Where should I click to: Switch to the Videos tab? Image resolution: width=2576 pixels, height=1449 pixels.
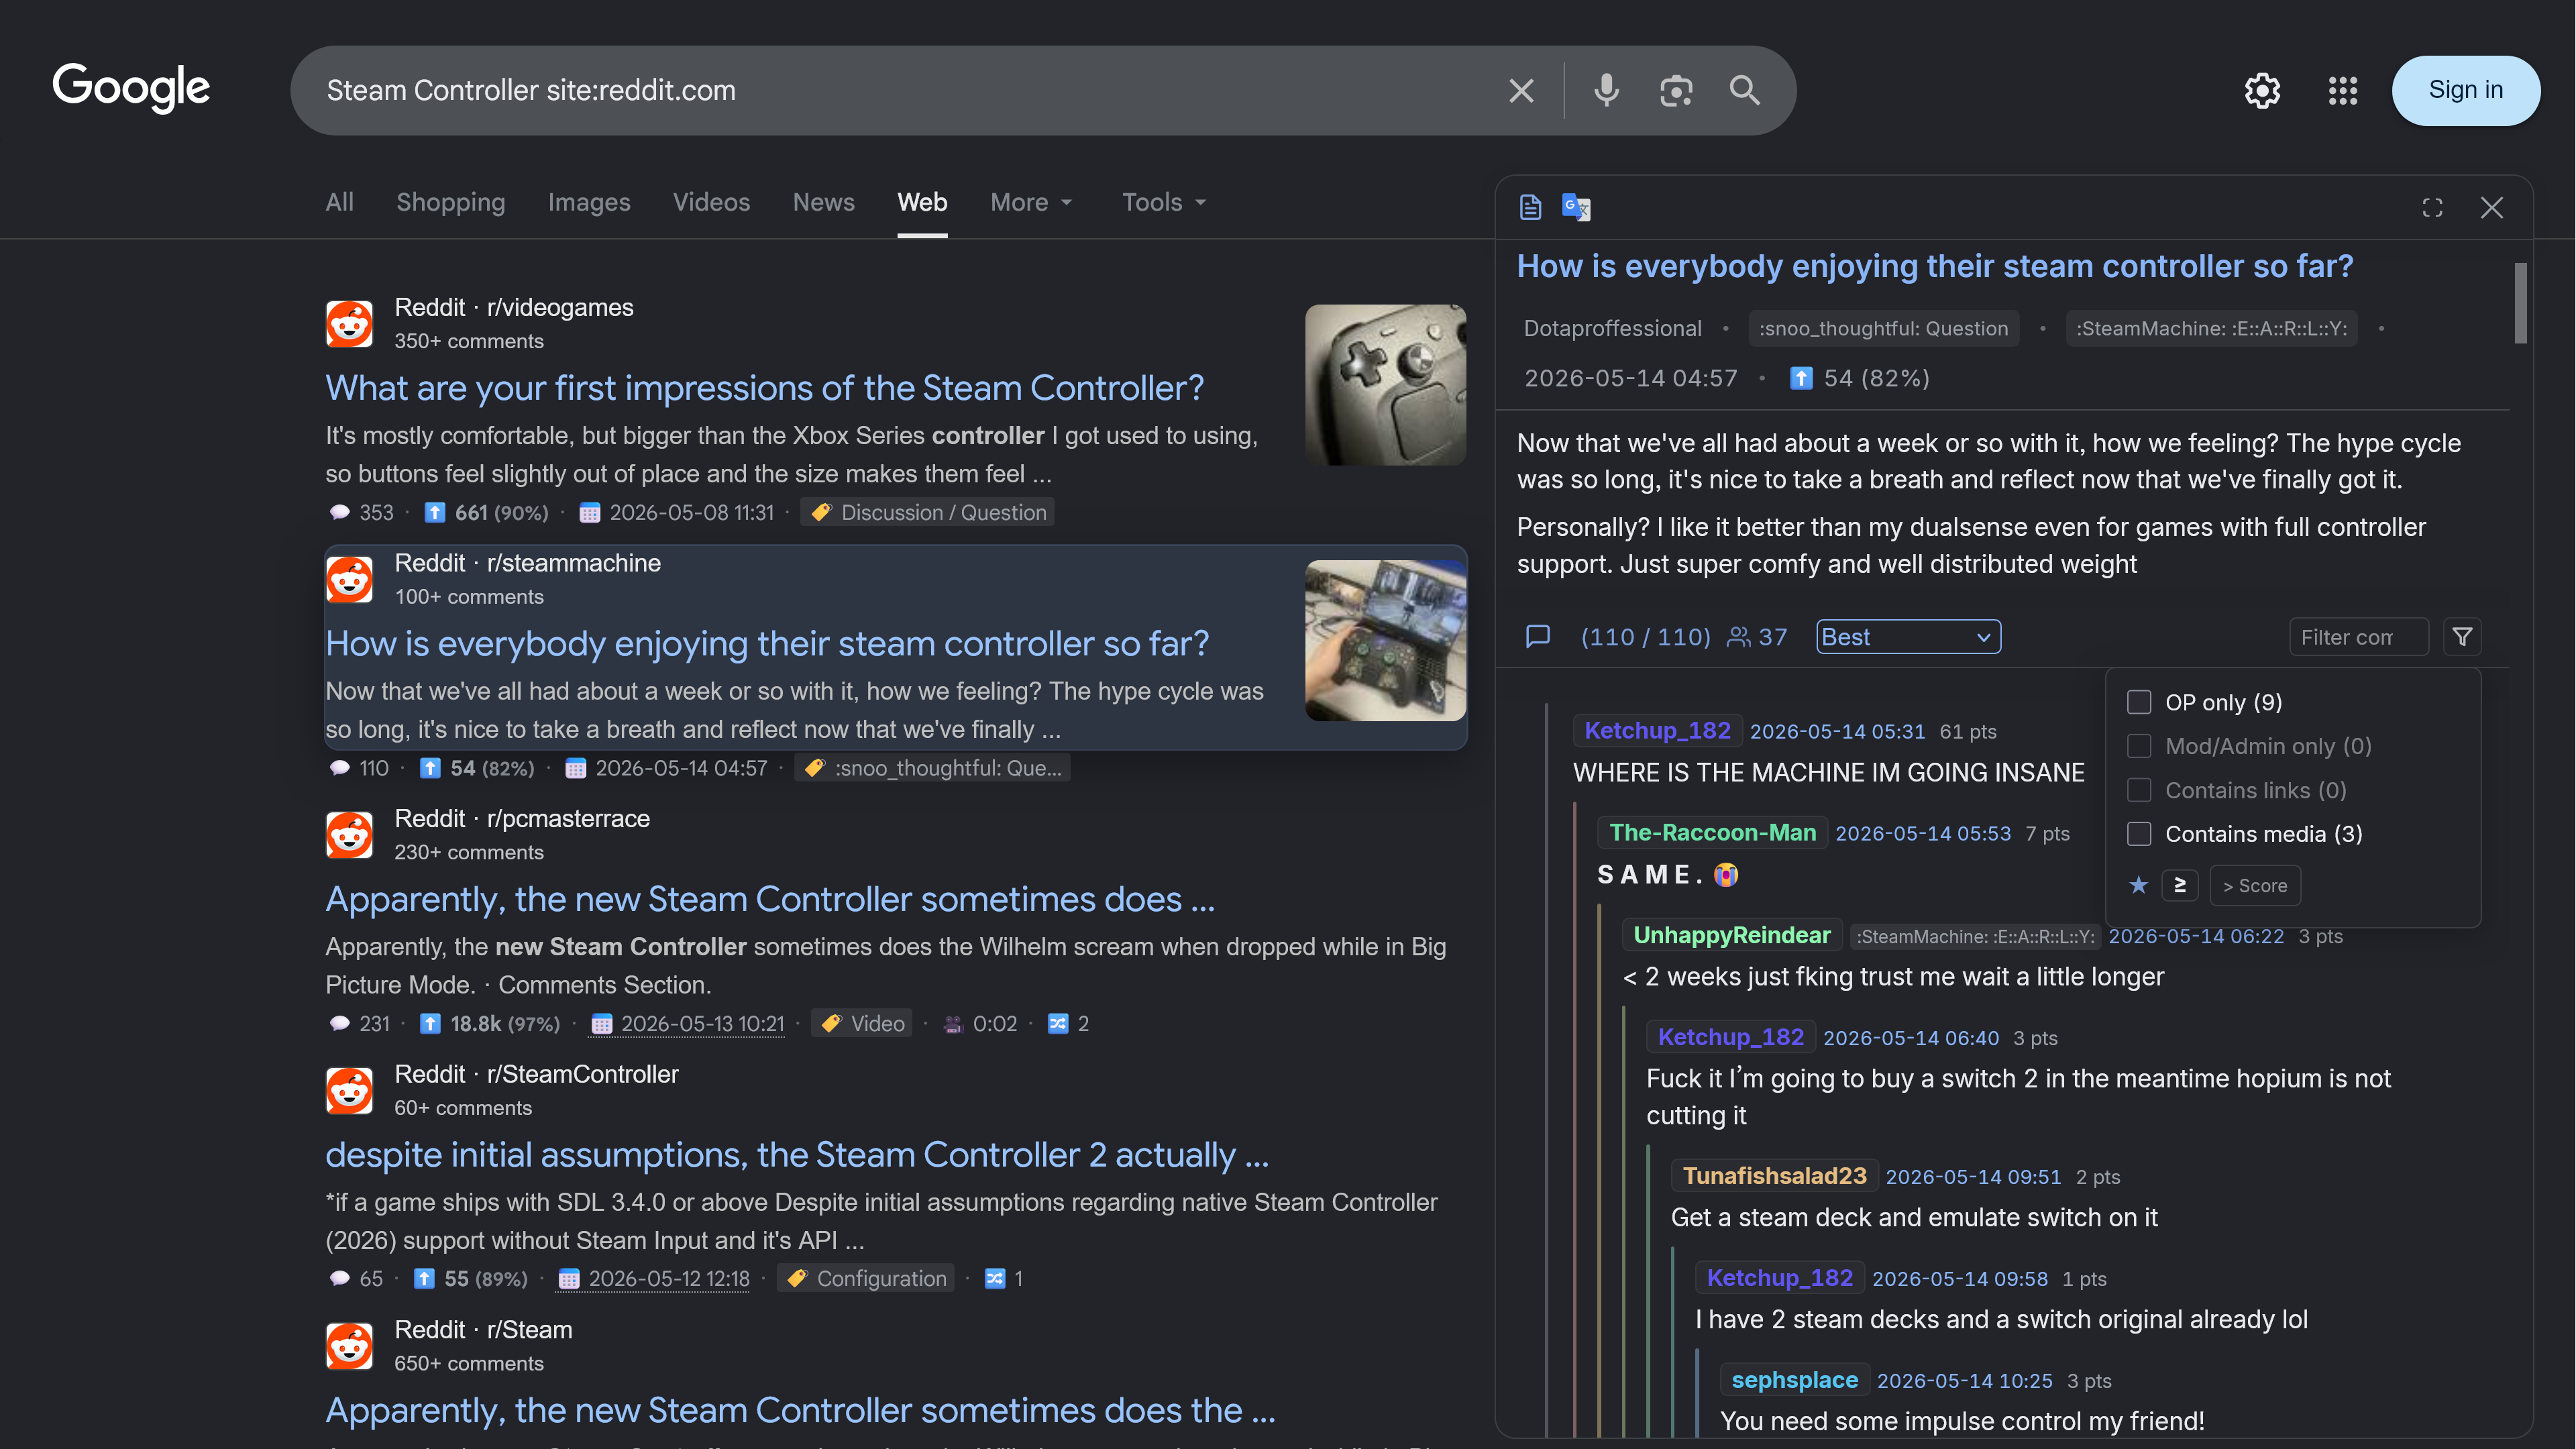pyautogui.click(x=711, y=202)
